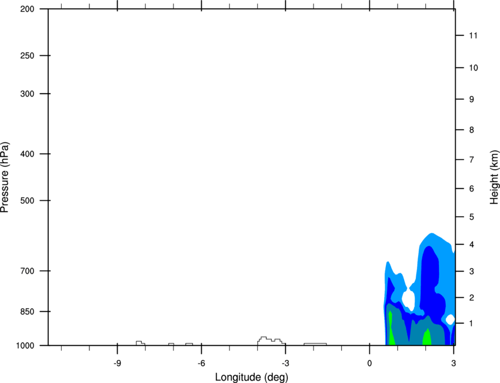Click the pressure label '850'
The image size is (500, 383).
point(27,311)
